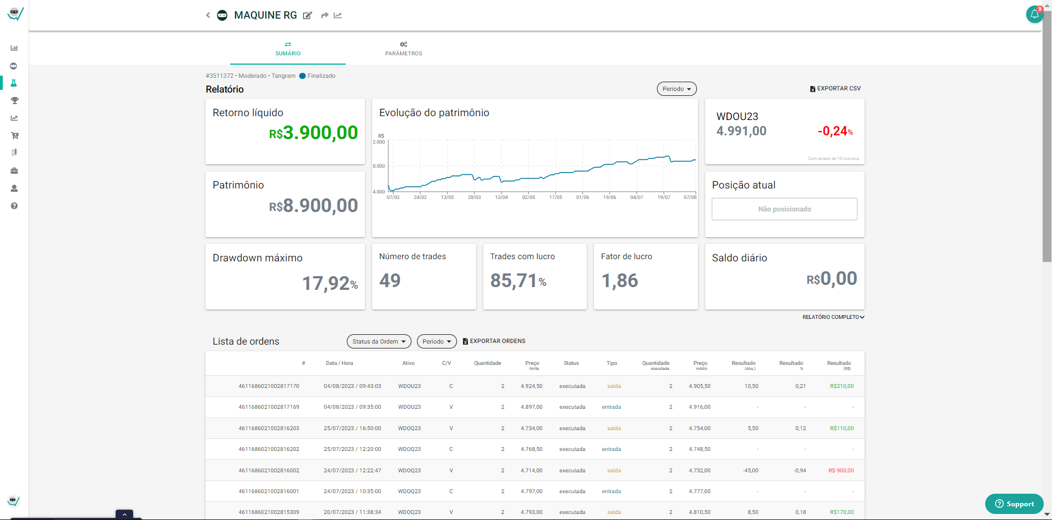The image size is (1052, 520).
Task: Click the share arrow icon in the header
Action: point(324,15)
